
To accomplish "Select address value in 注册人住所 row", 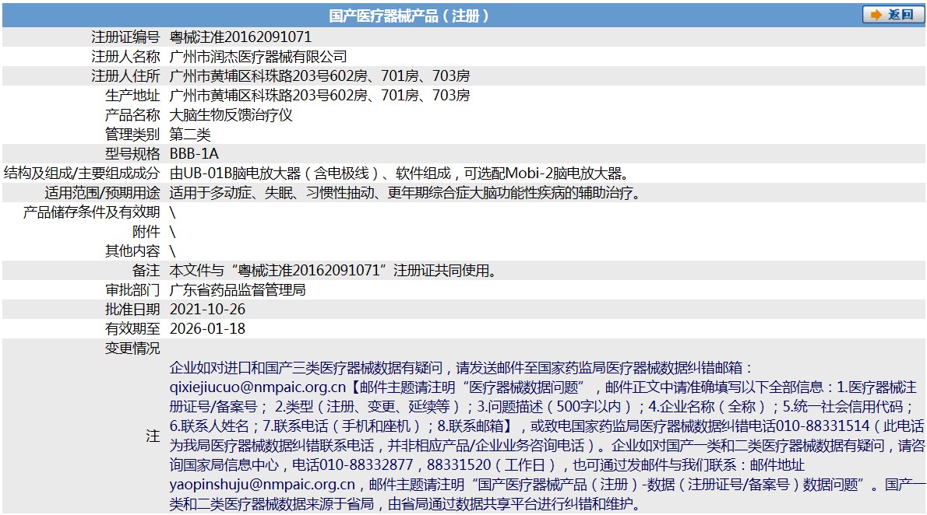I will 320,75.
